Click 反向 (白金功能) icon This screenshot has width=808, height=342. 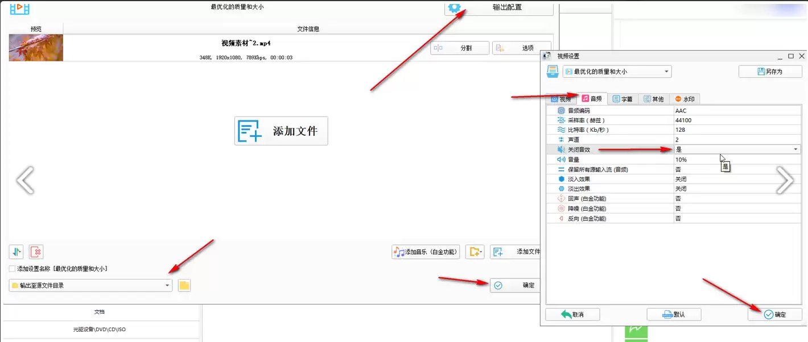(x=562, y=218)
